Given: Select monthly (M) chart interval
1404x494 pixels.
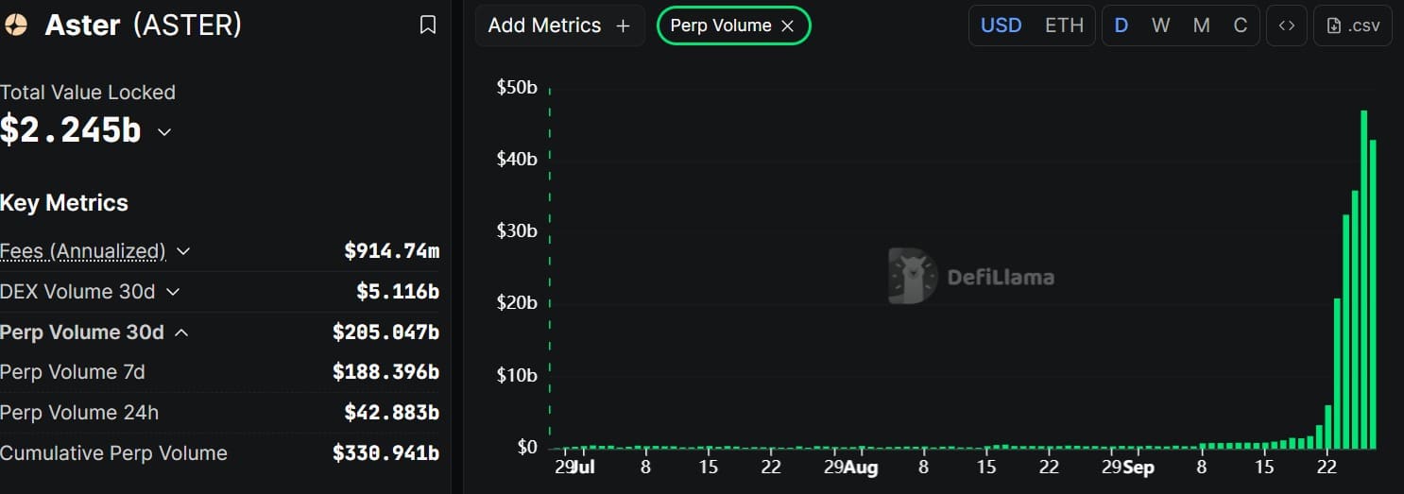Looking at the screenshot, I should [x=1201, y=26].
